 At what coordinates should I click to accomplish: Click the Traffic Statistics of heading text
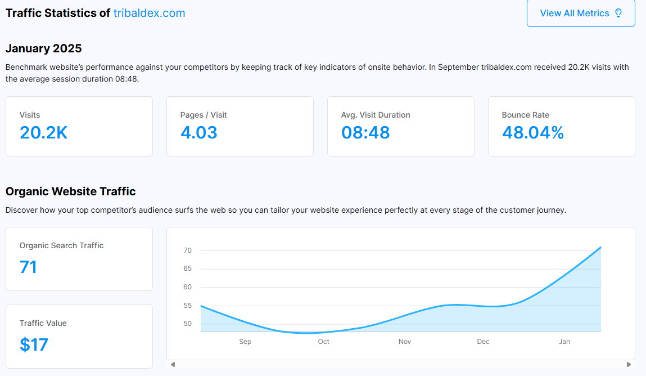(x=58, y=13)
